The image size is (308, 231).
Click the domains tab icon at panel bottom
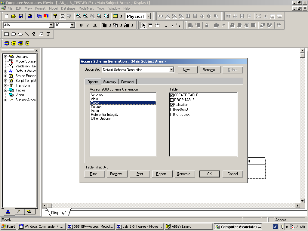(x=29, y=211)
